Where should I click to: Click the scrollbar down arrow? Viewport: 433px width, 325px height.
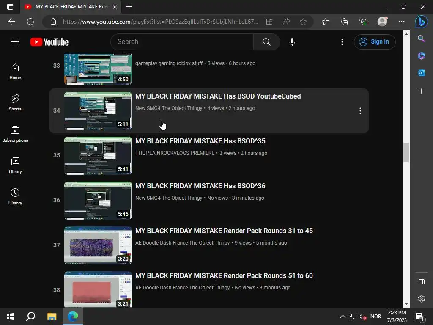[x=406, y=304]
